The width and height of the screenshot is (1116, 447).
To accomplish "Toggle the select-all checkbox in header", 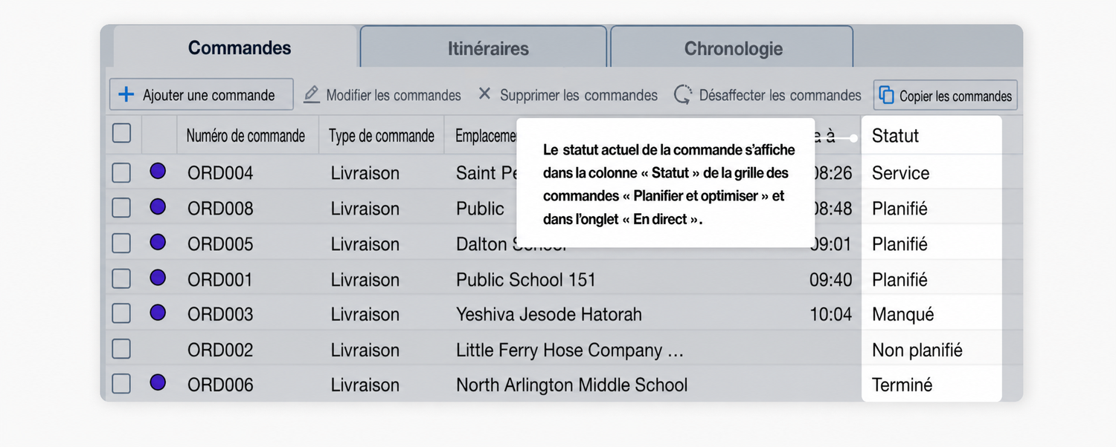I will coord(121,134).
